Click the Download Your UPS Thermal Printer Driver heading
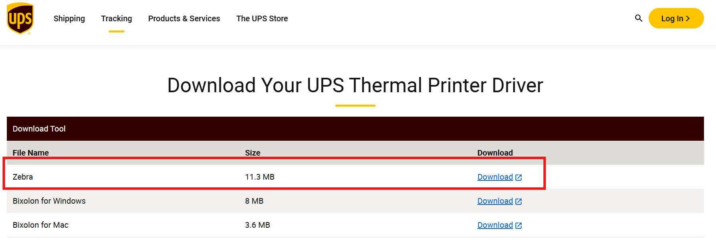 coord(355,85)
